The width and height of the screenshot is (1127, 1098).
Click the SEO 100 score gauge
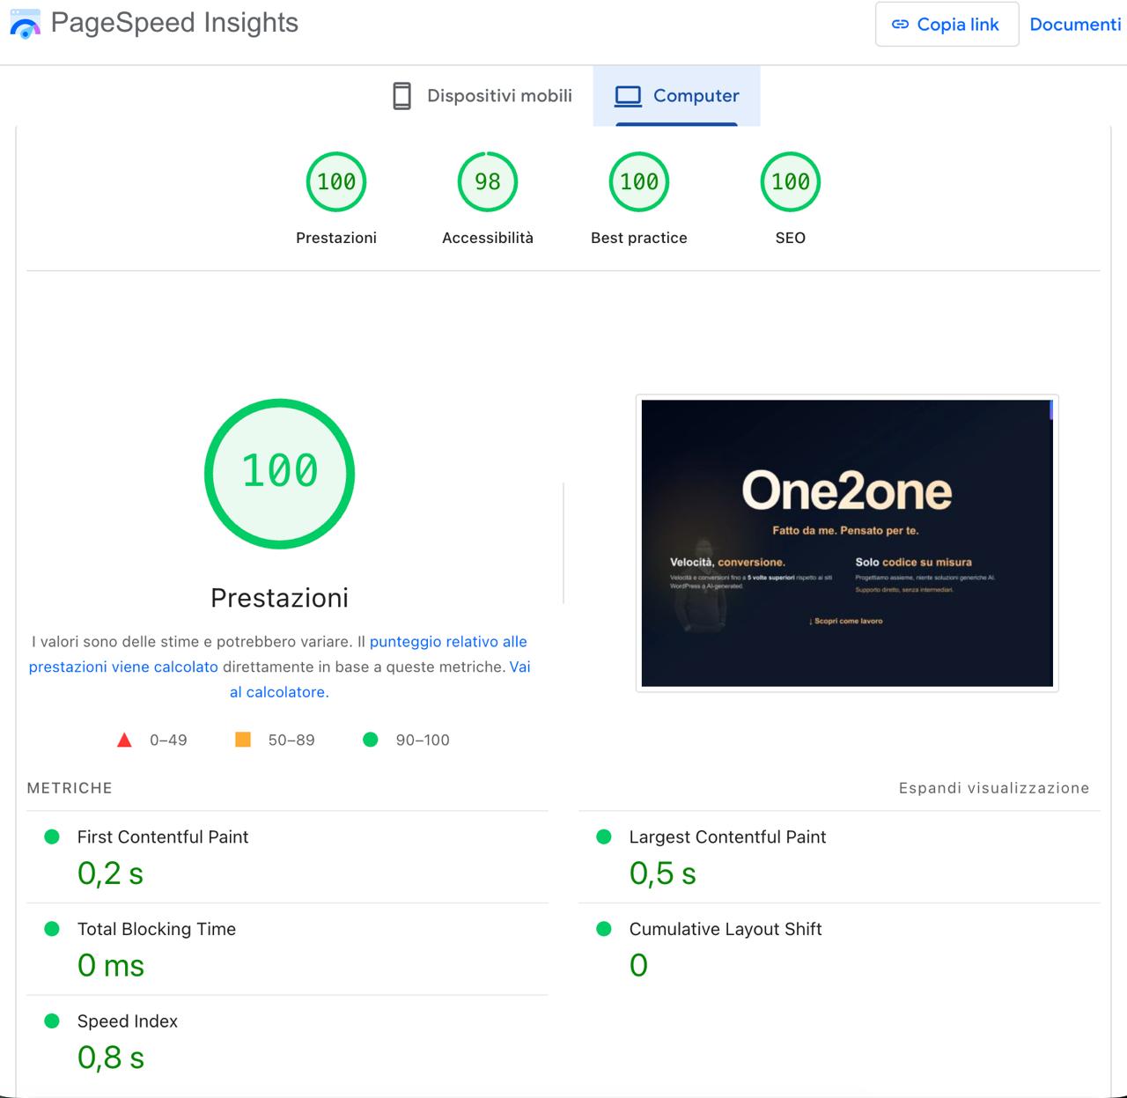(790, 181)
